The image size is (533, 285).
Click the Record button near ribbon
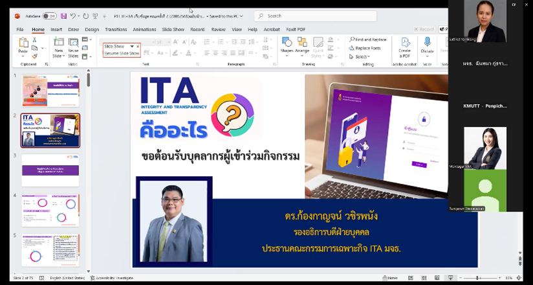[x=424, y=30]
